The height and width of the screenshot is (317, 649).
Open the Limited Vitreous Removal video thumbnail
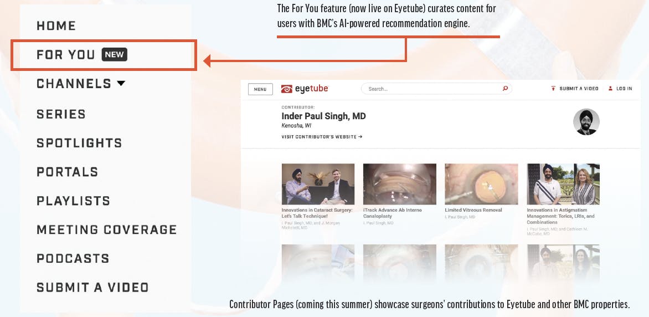(481, 184)
